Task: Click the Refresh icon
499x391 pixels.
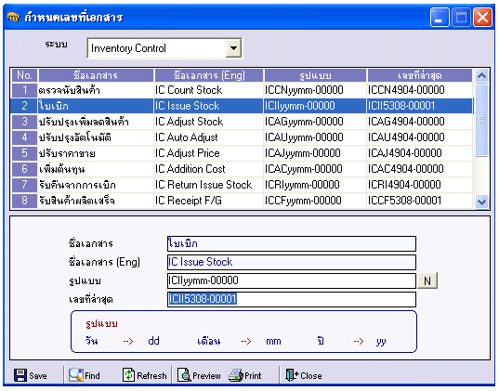Action: click(x=128, y=375)
